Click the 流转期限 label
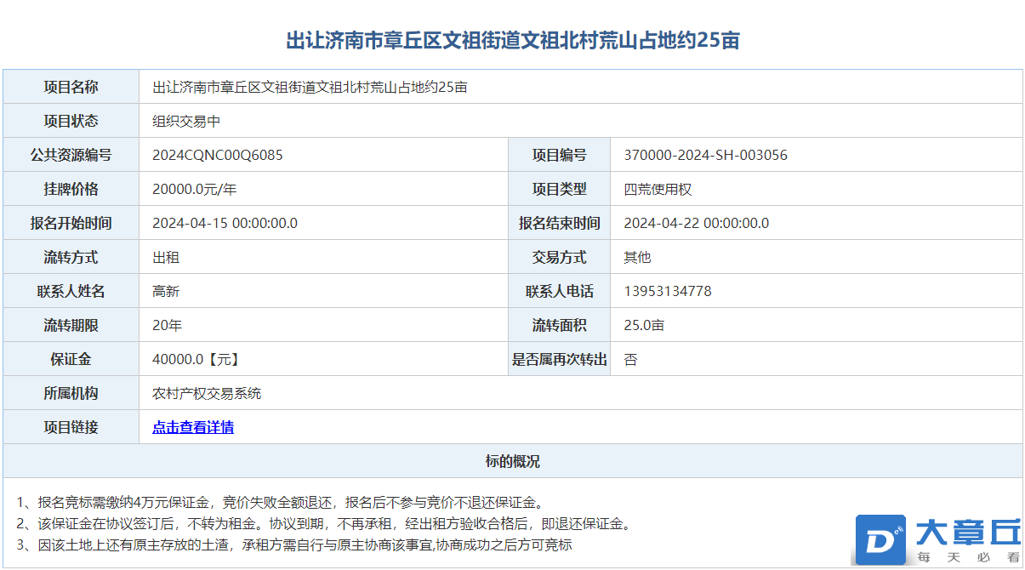1025x570 pixels. (x=71, y=325)
